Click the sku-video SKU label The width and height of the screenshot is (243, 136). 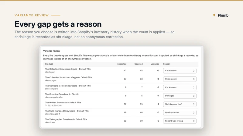(50, 122)
